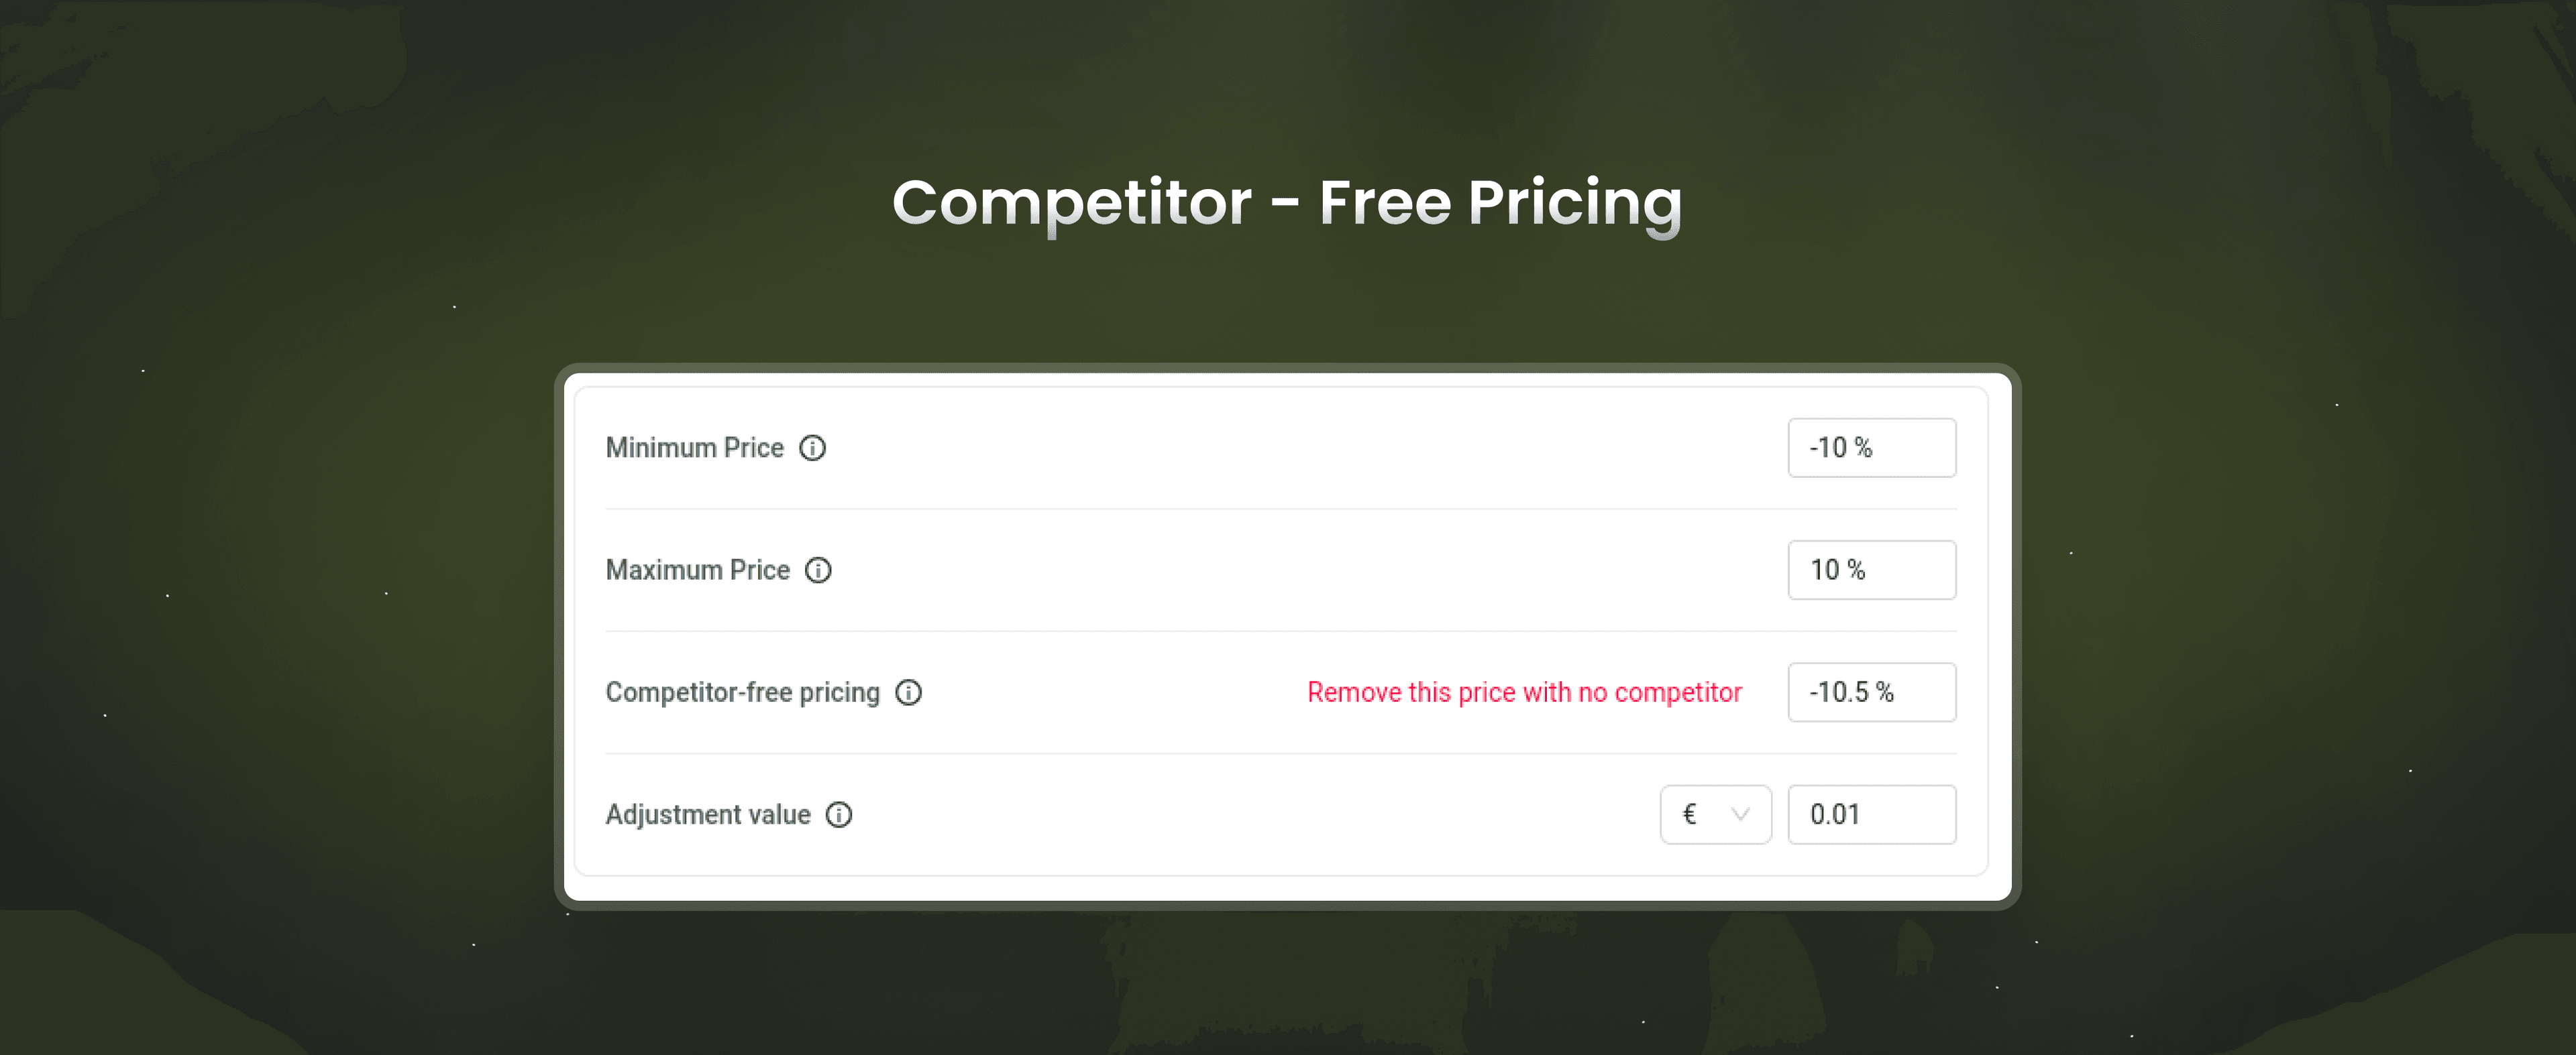Focus the Maximum Price 10 % field
This screenshot has width=2576, height=1055.
click(1872, 570)
